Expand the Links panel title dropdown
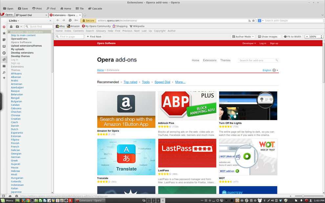This screenshot has width=325, height=203. [14, 21]
